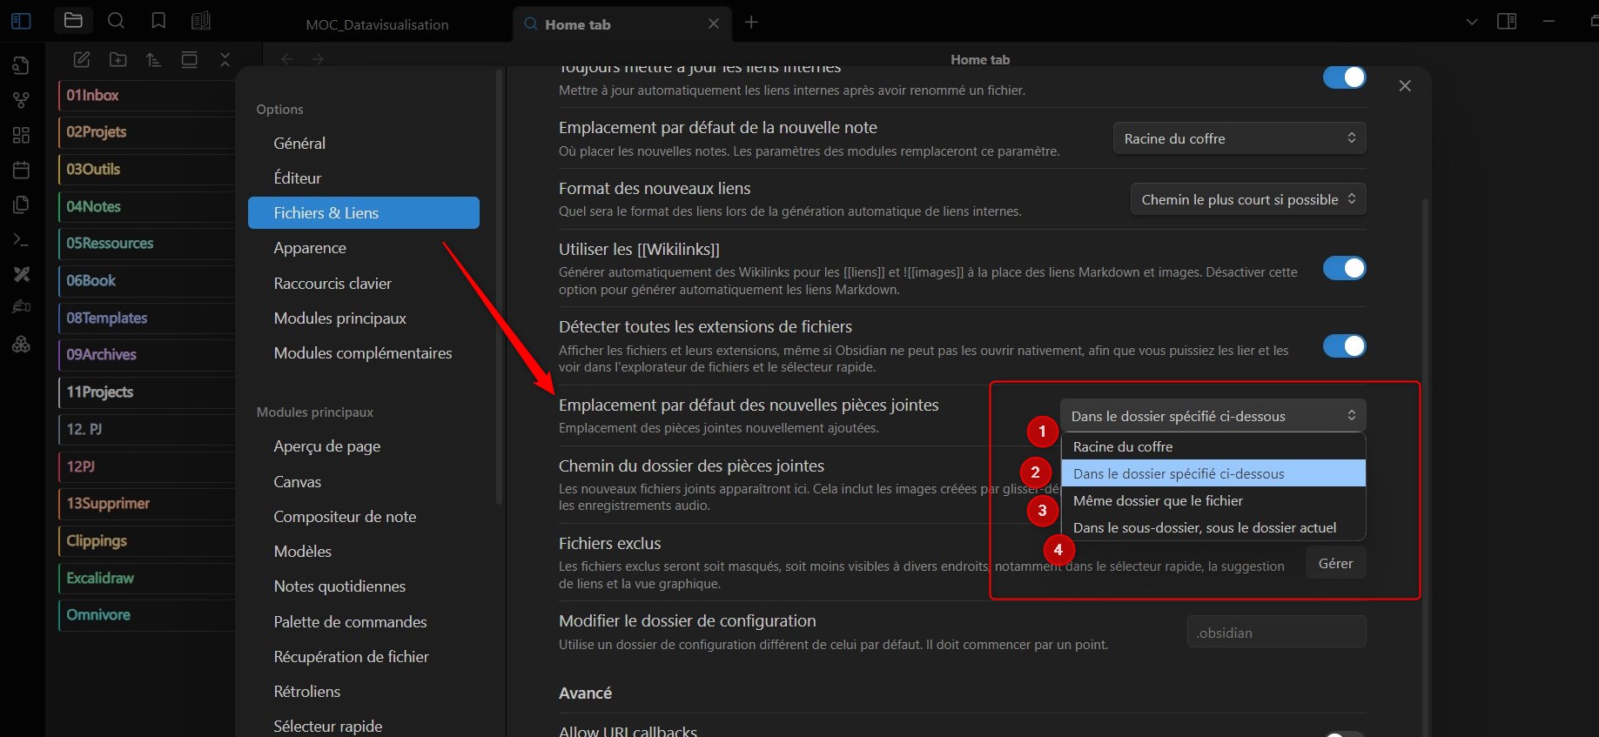Image resolution: width=1599 pixels, height=737 pixels.
Task: Click the settings sidebar scrollbar
Action: click(x=500, y=287)
